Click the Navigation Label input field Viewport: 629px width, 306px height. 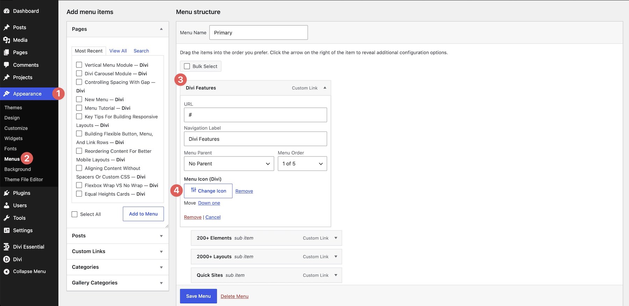(x=255, y=139)
